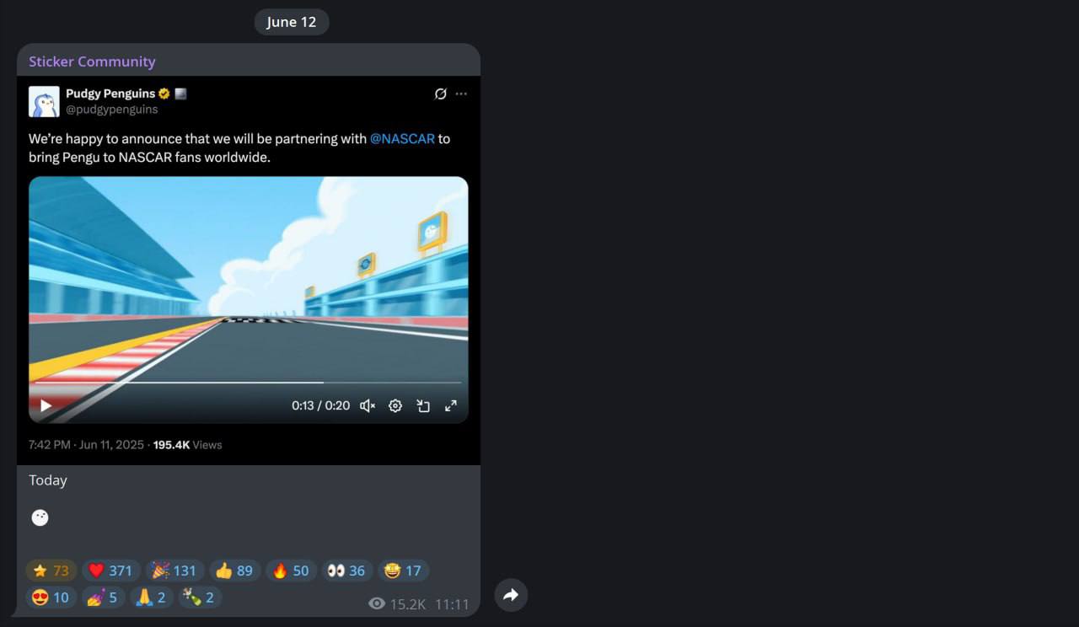Forward the message with share arrow

[x=511, y=595]
